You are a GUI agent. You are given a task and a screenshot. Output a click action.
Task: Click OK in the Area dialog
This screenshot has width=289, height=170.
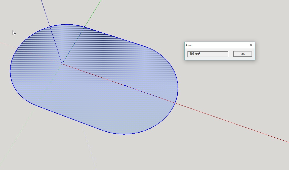pos(242,54)
